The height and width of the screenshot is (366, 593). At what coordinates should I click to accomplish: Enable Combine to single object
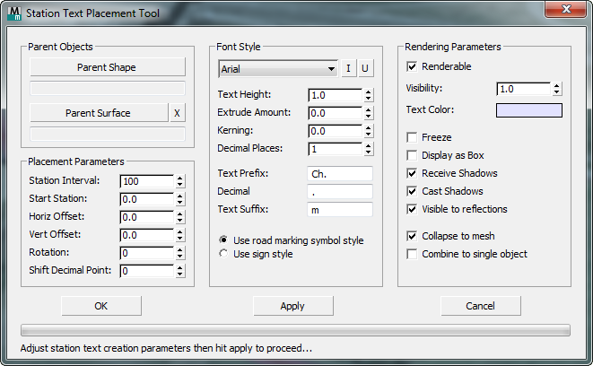[x=412, y=254]
